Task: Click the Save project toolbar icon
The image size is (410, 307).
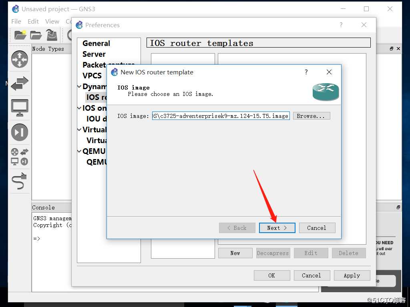Action: [x=52, y=35]
